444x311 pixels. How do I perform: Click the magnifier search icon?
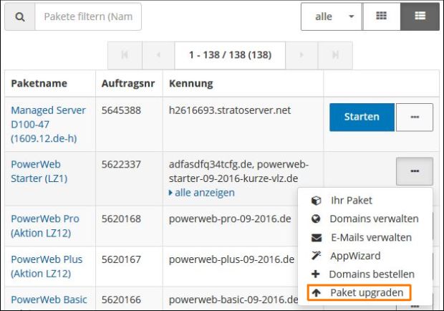pos(20,16)
